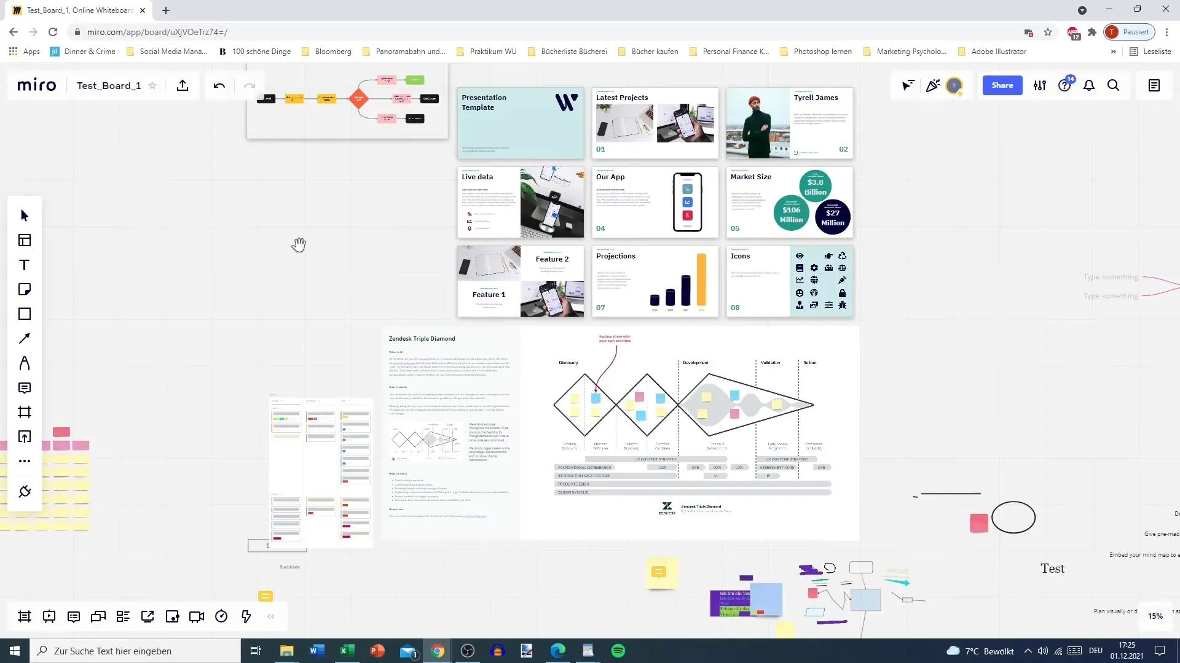Select the Shape rectangle tool
The image size is (1180, 663).
[x=25, y=314]
